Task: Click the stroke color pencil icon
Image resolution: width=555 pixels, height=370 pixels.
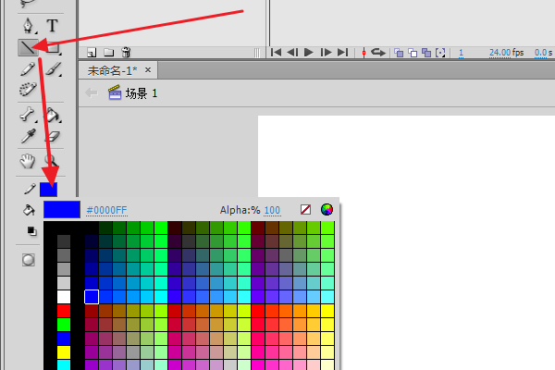Action: click(x=30, y=189)
